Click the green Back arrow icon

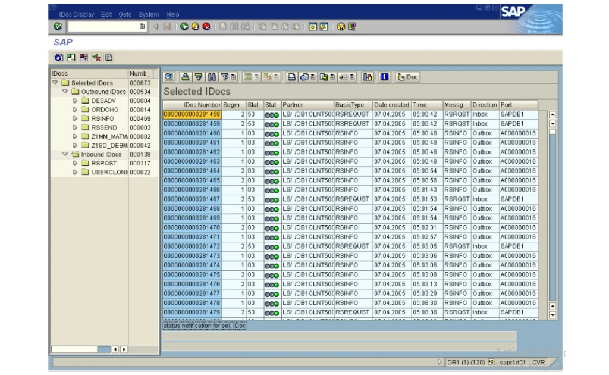184,26
